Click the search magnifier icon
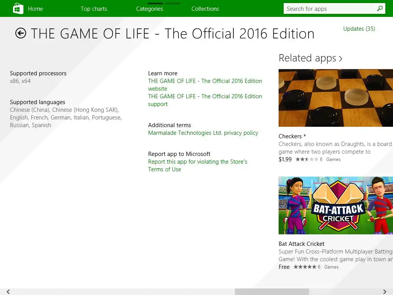393x295 pixels. (x=380, y=8)
